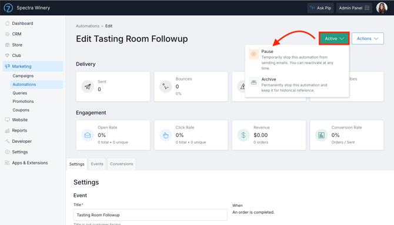Open Automations in Marketing submenu
This screenshot has height=225, width=394.
coord(36,85)
